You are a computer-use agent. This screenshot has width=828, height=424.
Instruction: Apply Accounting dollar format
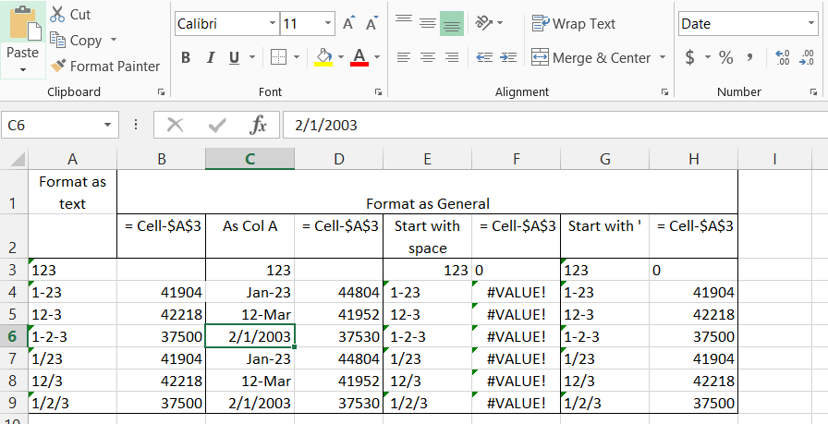click(689, 57)
